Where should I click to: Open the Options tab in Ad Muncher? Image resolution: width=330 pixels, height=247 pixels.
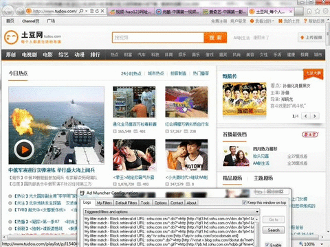(160, 202)
